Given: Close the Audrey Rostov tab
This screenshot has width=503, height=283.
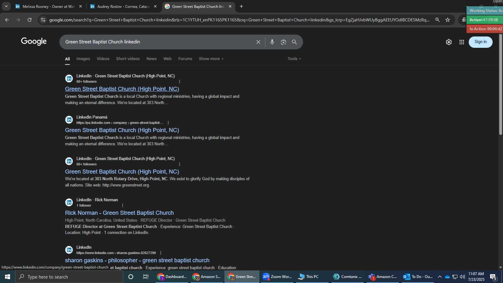Looking at the screenshot, I should [x=155, y=6].
